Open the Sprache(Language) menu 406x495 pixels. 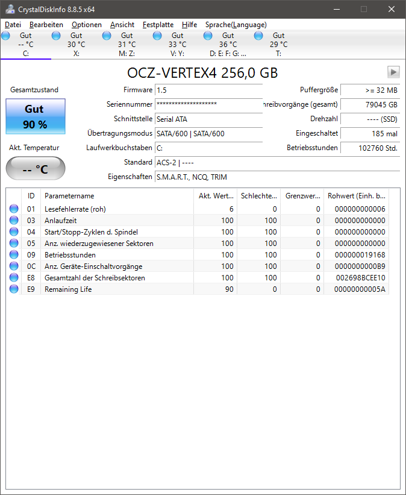[x=236, y=25]
